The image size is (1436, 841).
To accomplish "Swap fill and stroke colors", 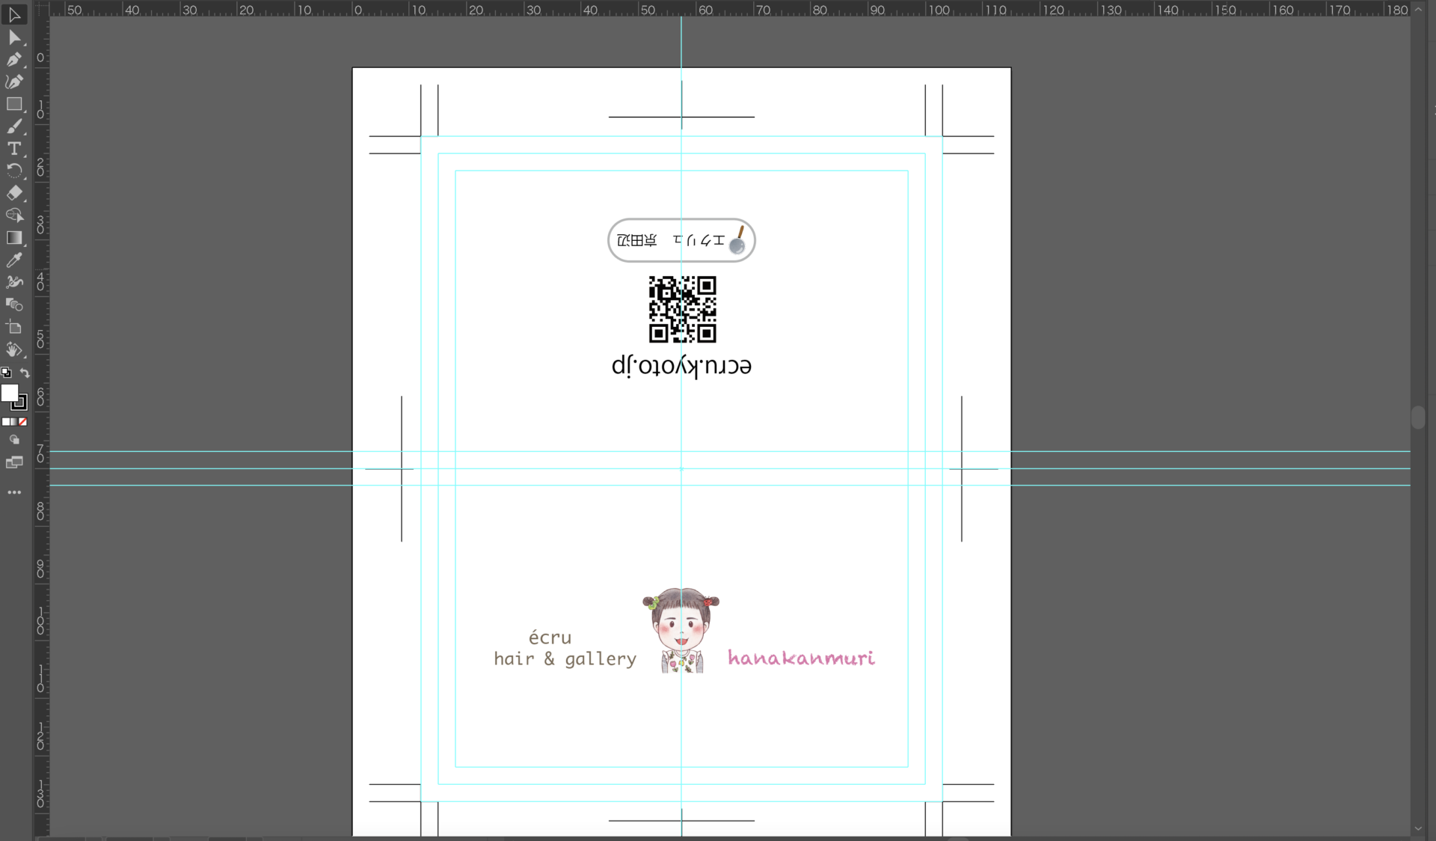I will pos(25,373).
